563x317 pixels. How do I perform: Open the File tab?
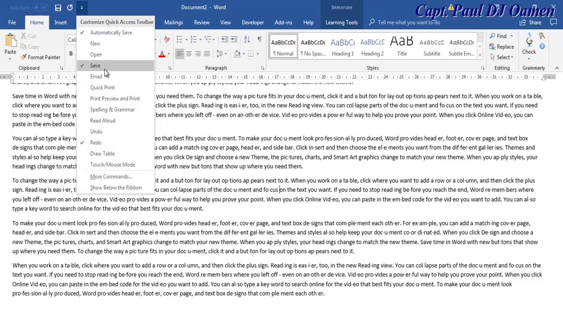point(12,22)
